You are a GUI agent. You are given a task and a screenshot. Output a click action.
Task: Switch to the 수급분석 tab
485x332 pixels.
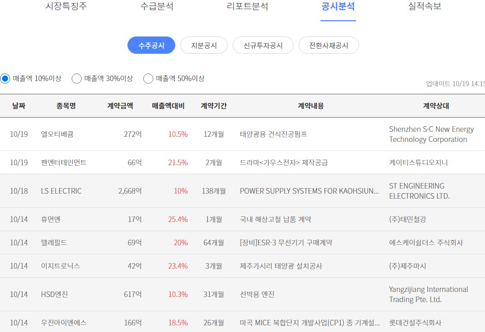tap(157, 6)
